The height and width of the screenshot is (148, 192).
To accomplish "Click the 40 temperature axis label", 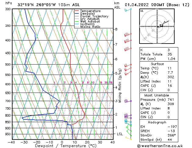I will (x=112, y=142).
